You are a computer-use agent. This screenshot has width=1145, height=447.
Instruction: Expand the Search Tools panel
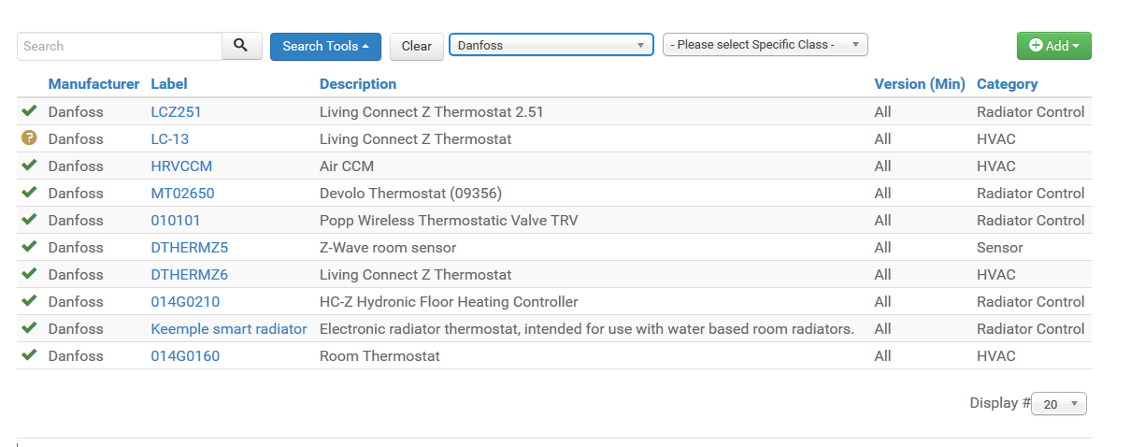325,46
